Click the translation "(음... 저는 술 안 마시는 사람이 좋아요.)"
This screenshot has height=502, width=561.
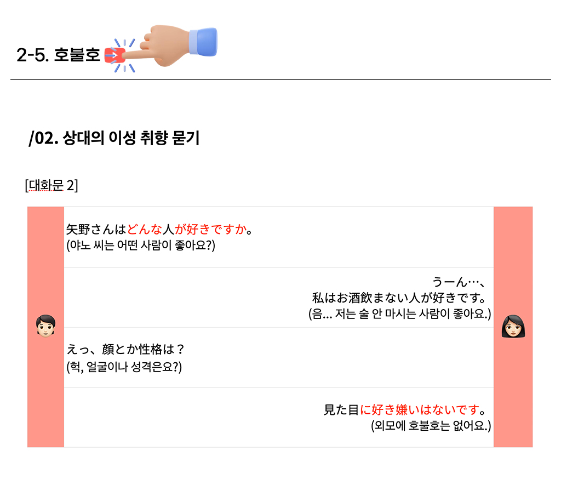click(399, 315)
